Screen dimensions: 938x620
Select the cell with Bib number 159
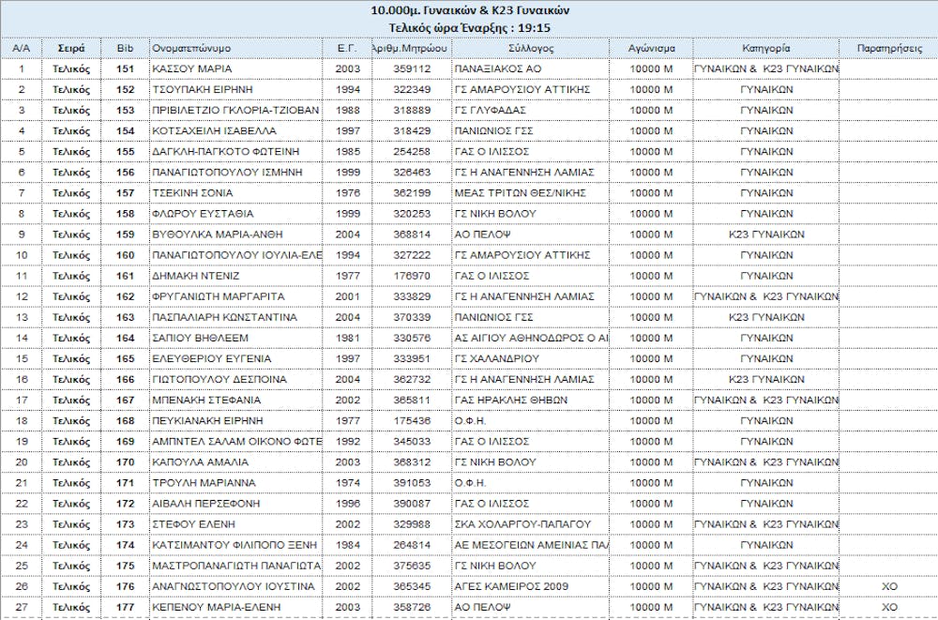[x=125, y=234]
